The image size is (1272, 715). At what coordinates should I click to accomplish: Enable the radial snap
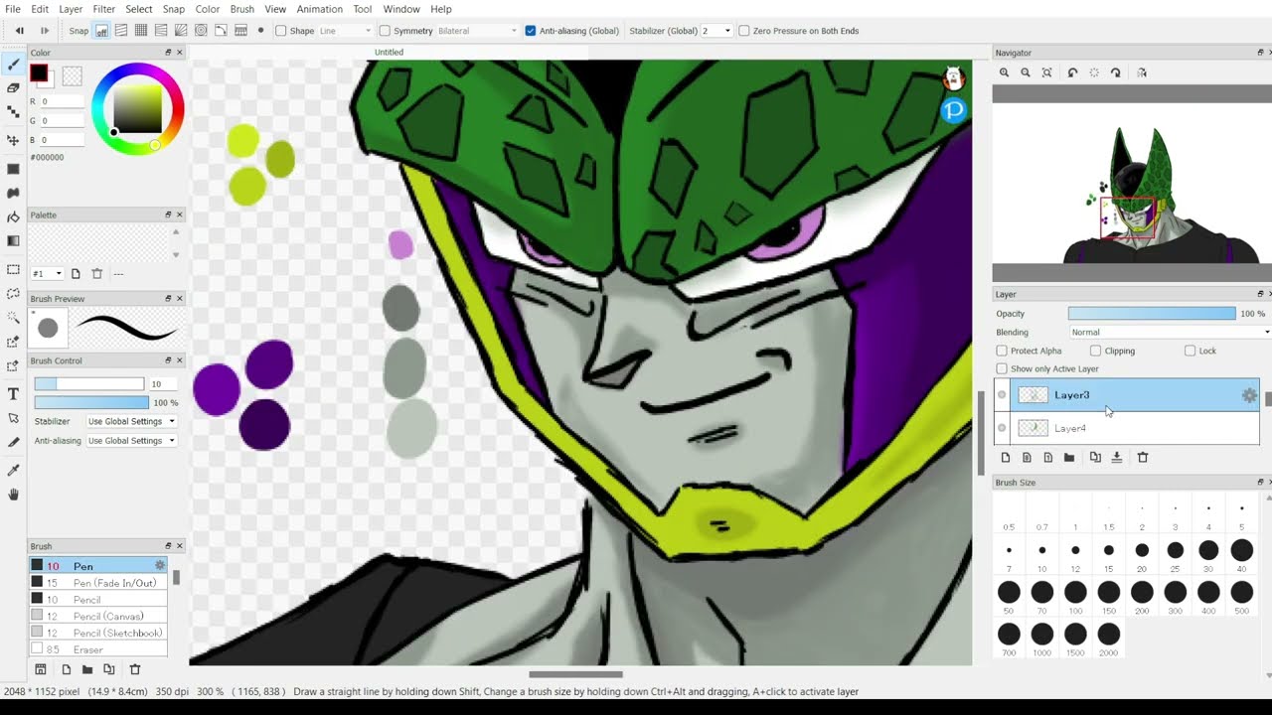181,31
